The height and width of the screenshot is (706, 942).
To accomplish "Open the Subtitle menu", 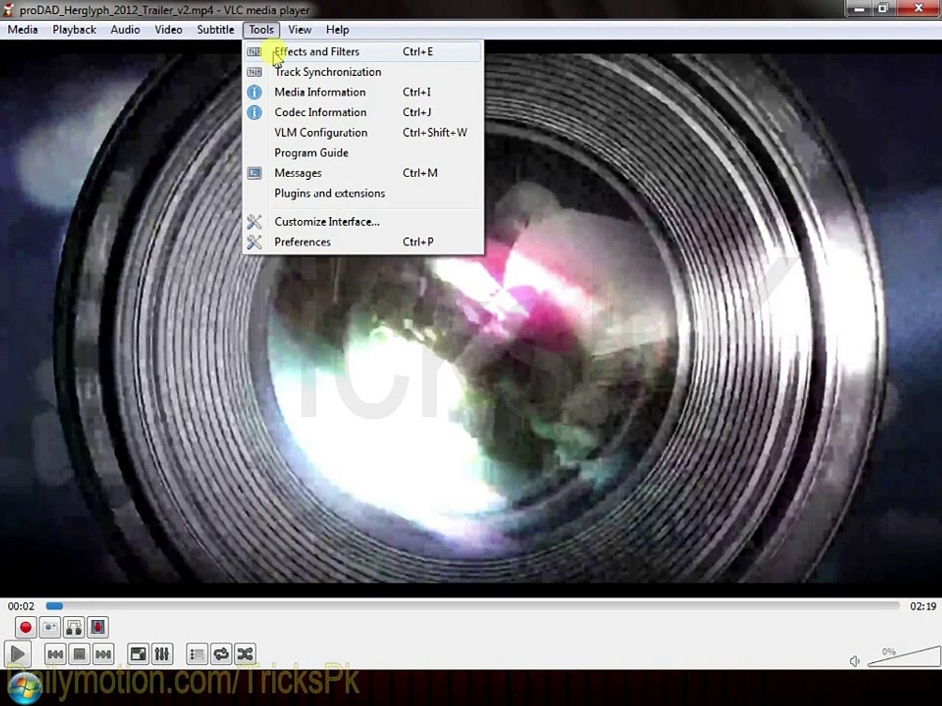I will (x=215, y=29).
